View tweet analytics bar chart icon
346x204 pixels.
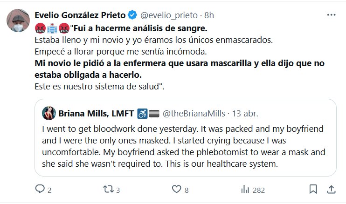[244, 189]
